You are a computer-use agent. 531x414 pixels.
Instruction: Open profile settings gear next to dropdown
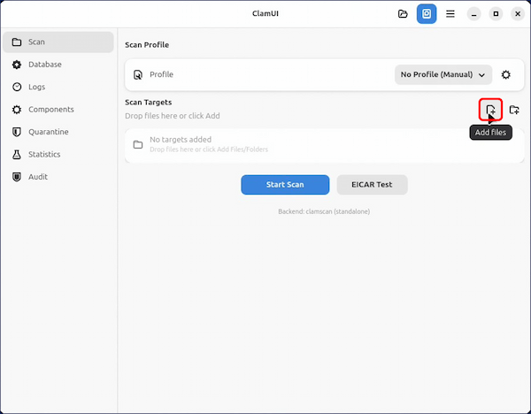pyautogui.click(x=506, y=74)
